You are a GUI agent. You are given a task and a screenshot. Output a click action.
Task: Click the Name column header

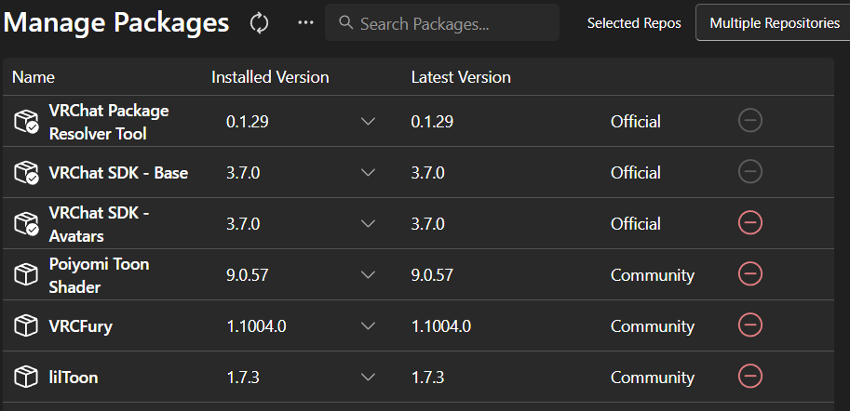[x=34, y=77]
